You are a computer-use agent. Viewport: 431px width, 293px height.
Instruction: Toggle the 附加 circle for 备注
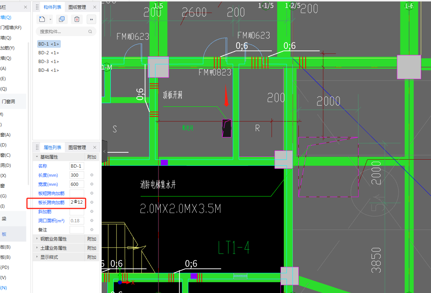pyautogui.click(x=92, y=230)
